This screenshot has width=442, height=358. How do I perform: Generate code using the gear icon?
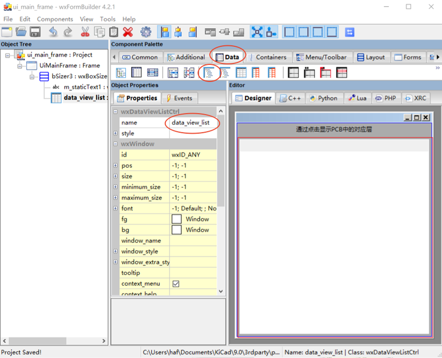click(x=146, y=32)
